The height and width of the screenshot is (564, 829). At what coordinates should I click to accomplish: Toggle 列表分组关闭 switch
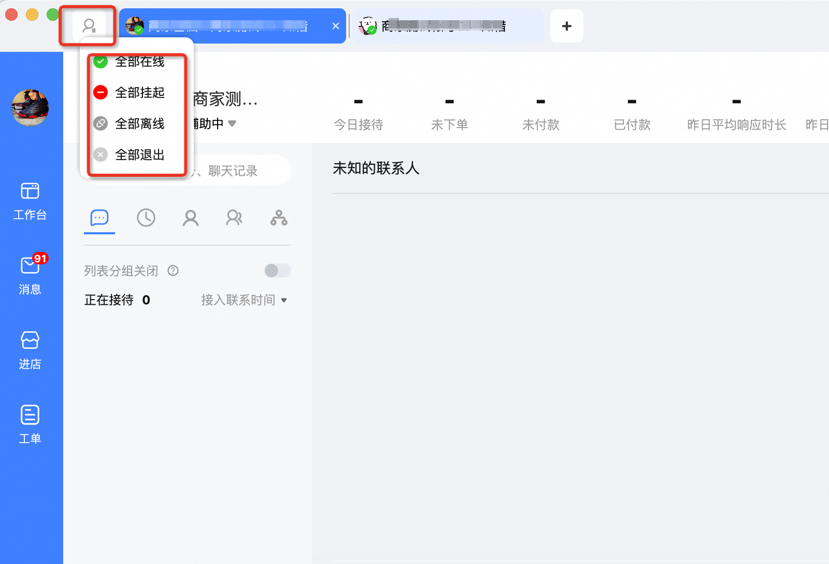[277, 271]
